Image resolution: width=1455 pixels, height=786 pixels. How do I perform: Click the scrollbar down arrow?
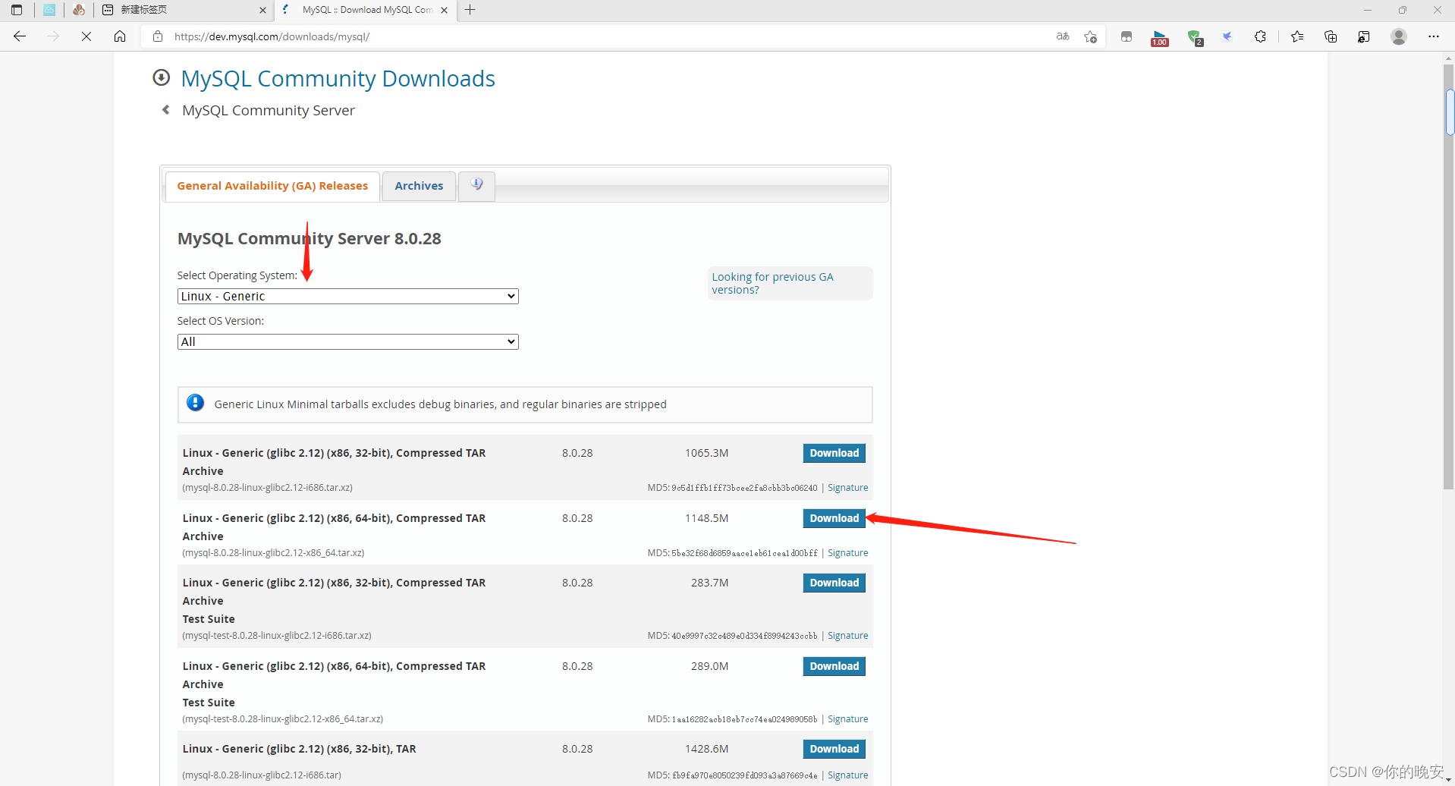pos(1448,780)
